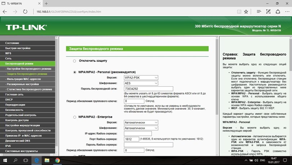Viewport: 292px width, 165px height.
Task: Open Быстрая настройка menu item
Action: [x=28, y=48]
